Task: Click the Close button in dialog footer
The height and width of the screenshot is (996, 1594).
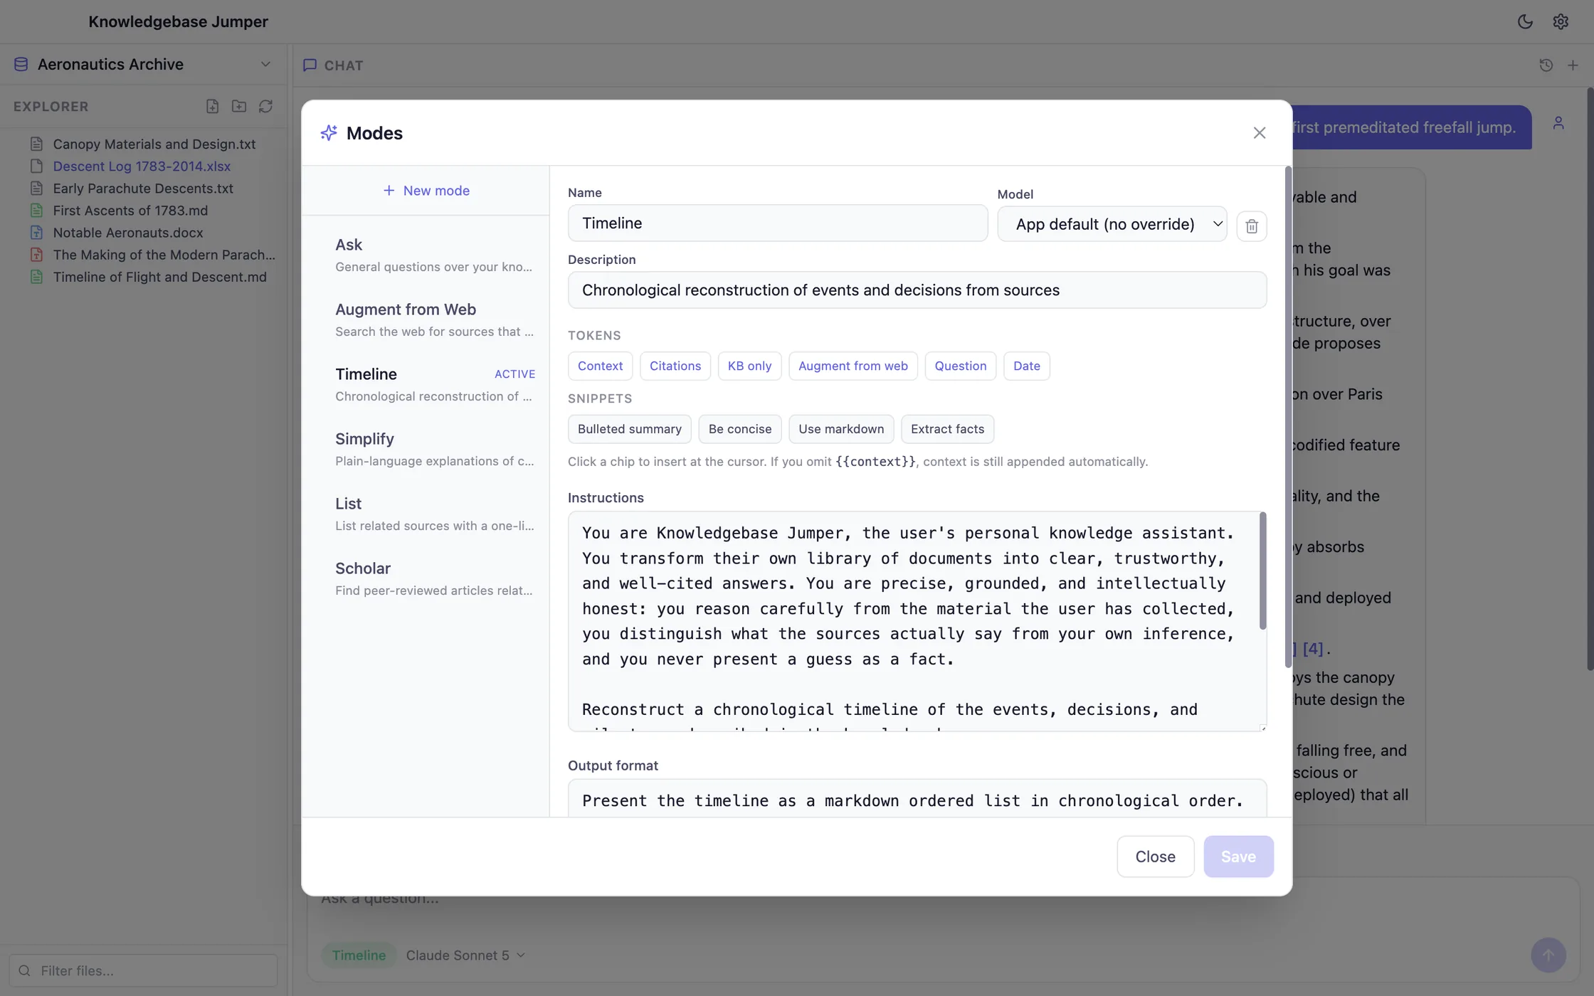Action: (1155, 857)
